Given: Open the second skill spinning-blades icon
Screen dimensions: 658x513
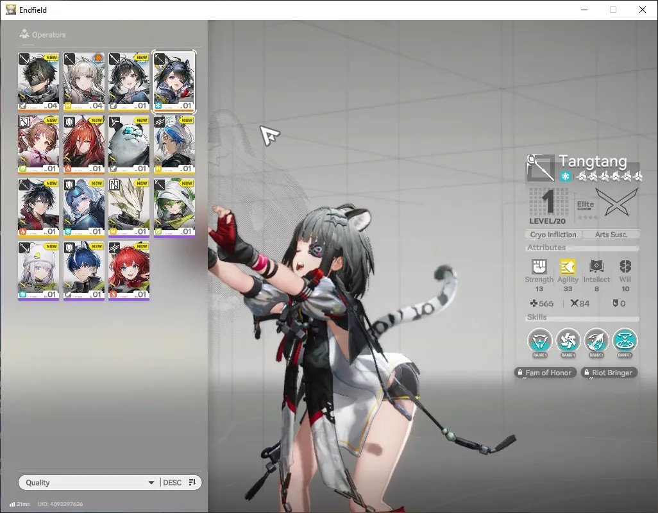Looking at the screenshot, I should pos(568,341).
